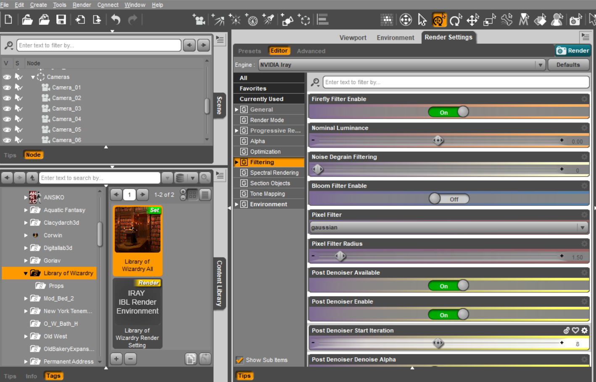This screenshot has width=596, height=382.
Task: Click the plus button below content thumbnails
Action: pyautogui.click(x=116, y=358)
